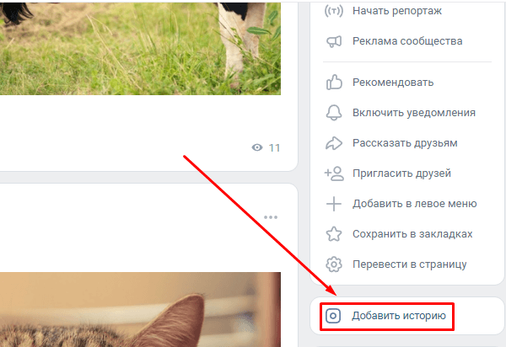The width and height of the screenshot is (506, 347).
Task: Click the plus icon for left menu
Action: pos(334,204)
